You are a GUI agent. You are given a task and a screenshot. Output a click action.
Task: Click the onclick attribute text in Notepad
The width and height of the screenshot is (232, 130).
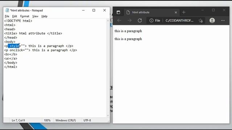coord(16,50)
